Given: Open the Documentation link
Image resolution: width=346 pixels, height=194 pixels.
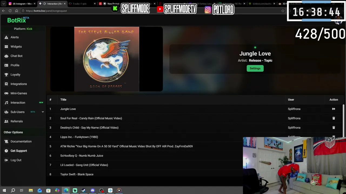Looking at the screenshot, I should [x=21, y=141].
